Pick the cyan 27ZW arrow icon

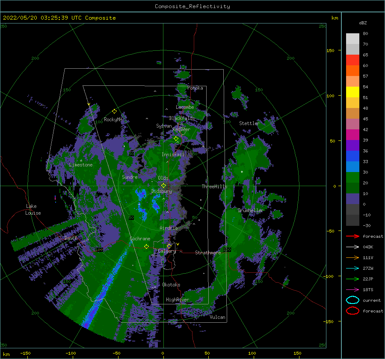click(x=352, y=269)
